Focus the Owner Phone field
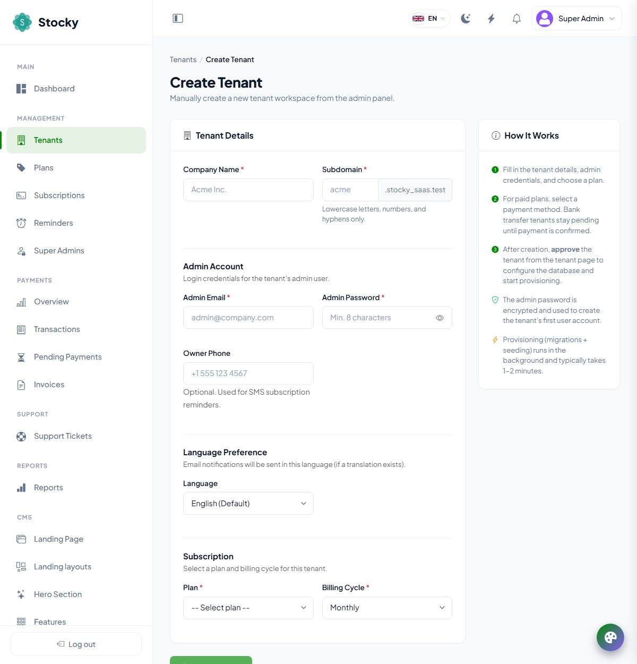Viewport: 637px width, 664px height. [248, 373]
